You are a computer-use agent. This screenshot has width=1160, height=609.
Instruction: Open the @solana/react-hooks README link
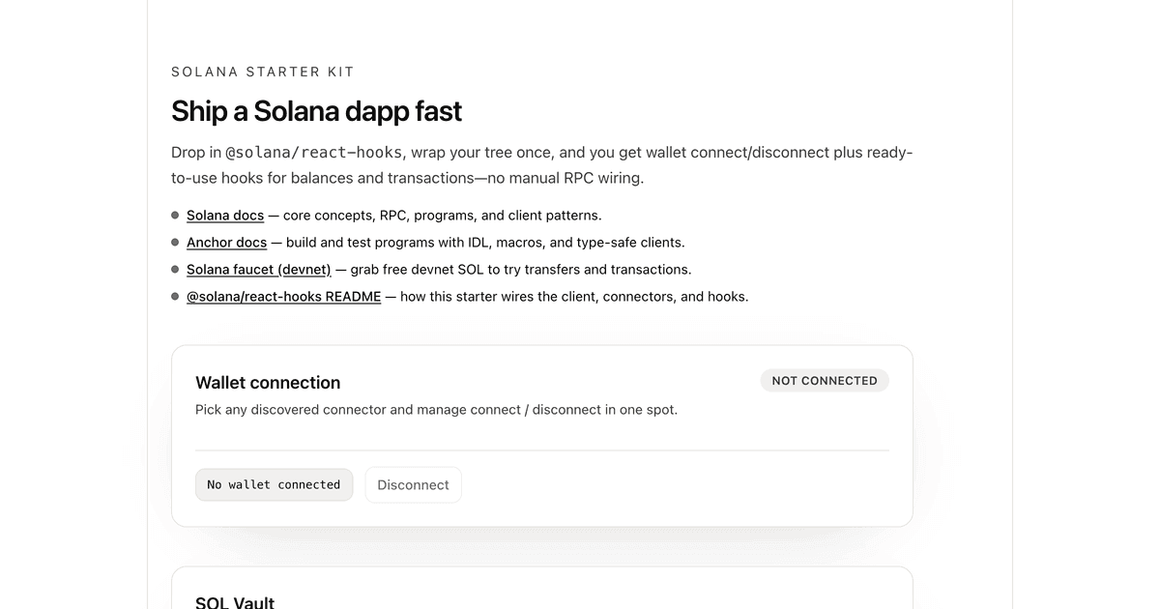point(283,296)
